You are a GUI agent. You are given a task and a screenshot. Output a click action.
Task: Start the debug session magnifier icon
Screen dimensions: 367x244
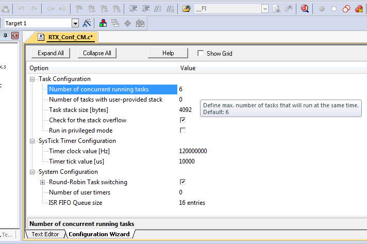click(x=305, y=9)
